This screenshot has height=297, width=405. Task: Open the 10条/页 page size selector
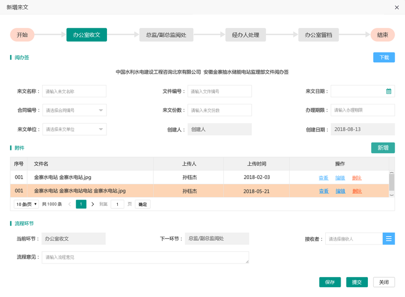[x=26, y=204]
